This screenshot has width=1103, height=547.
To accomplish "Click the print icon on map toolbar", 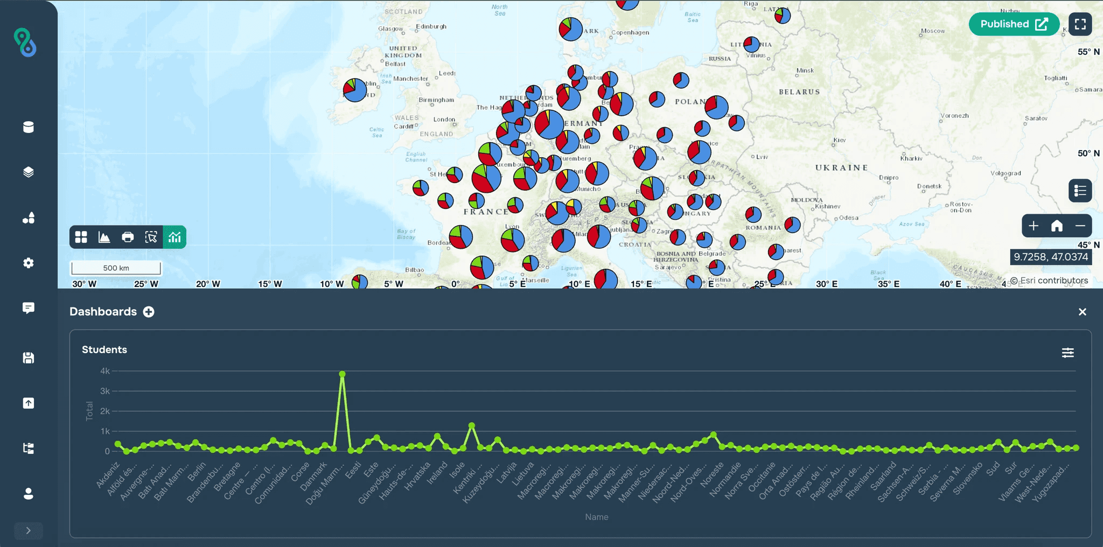I will click(x=128, y=237).
